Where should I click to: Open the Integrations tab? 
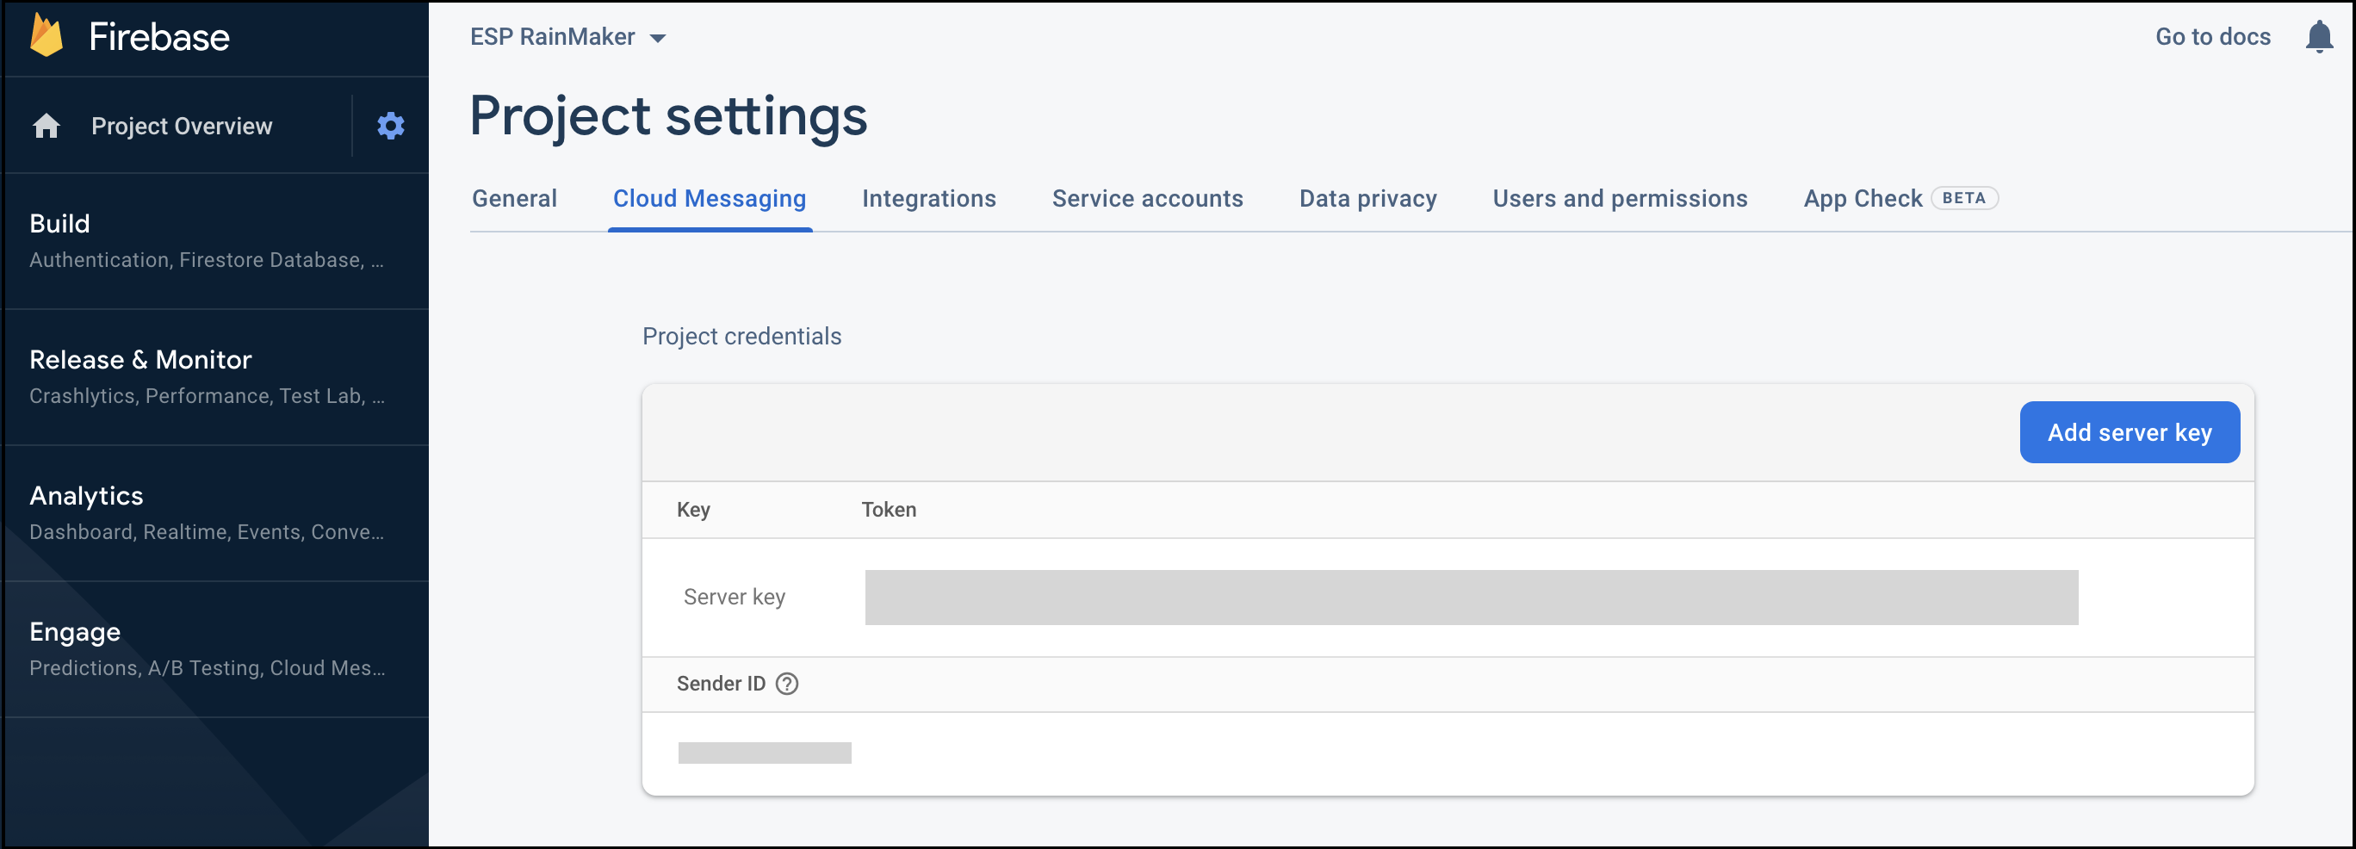pos(928,199)
